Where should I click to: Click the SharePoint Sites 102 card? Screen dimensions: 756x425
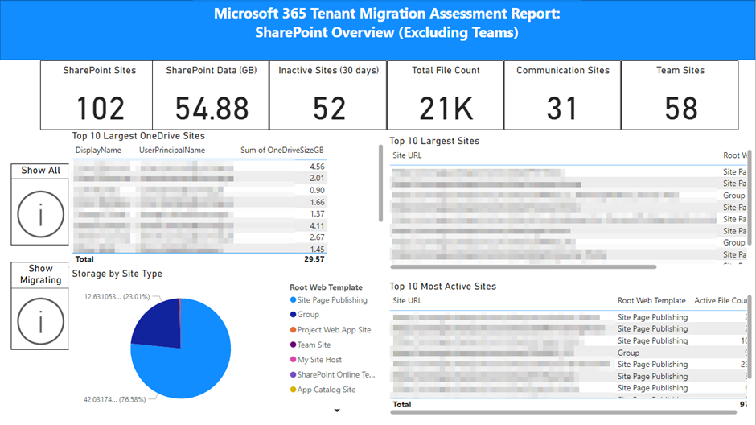(97, 95)
